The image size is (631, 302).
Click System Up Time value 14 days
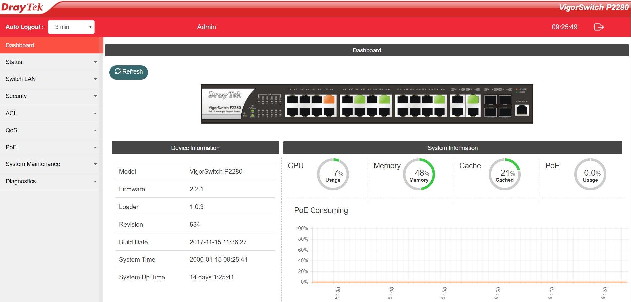click(212, 277)
